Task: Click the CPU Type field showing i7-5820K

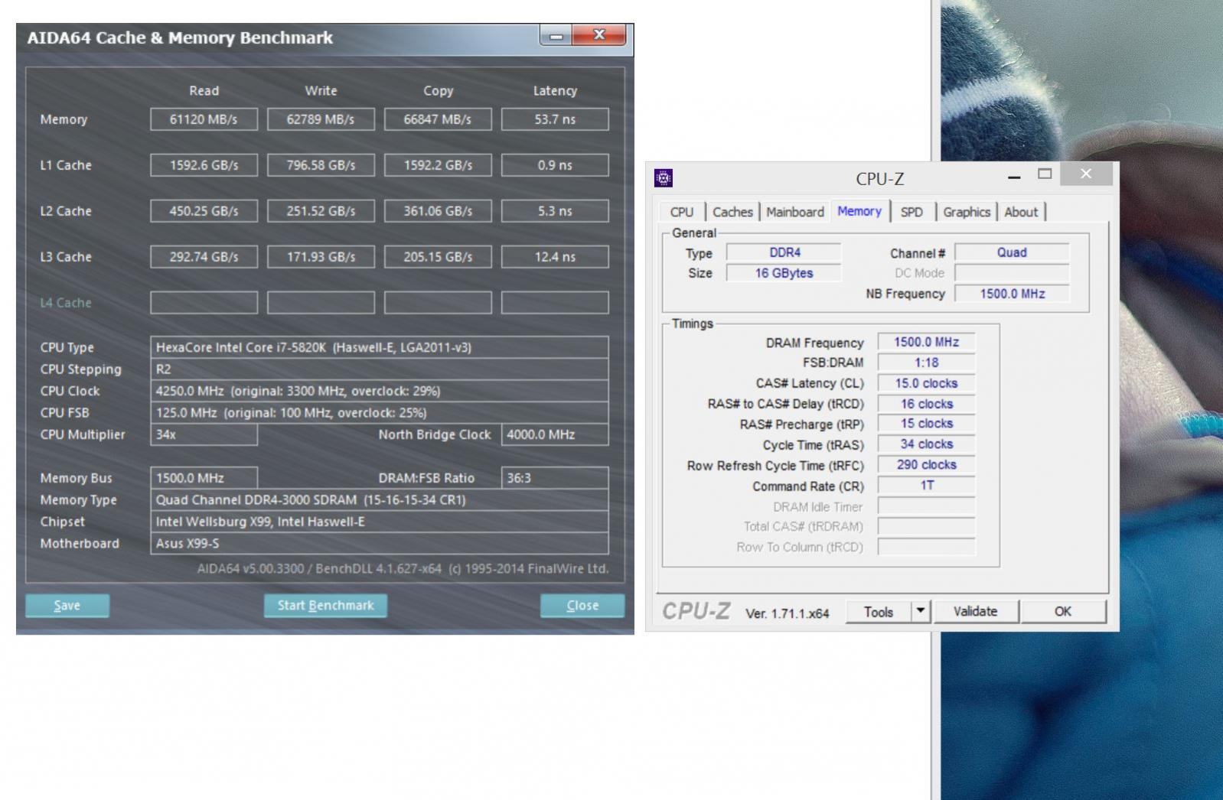Action: pyautogui.click(x=380, y=347)
